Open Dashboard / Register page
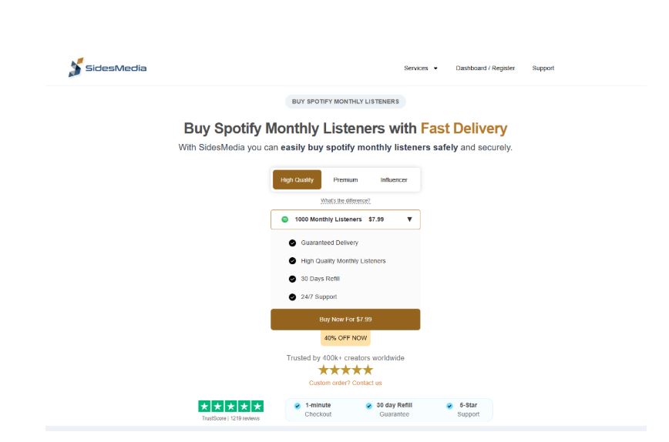The width and height of the screenshot is (669, 442). click(x=485, y=69)
